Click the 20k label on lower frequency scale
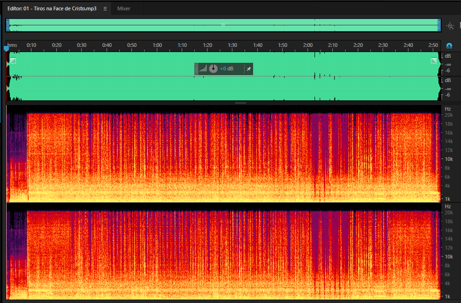 pos(449,212)
